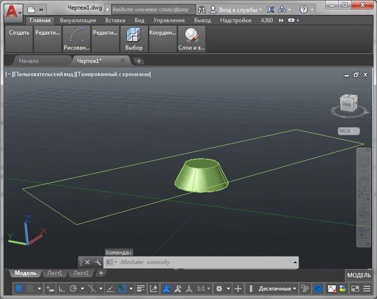
Task: Toggle lineweight display icon
Action: [141, 288]
